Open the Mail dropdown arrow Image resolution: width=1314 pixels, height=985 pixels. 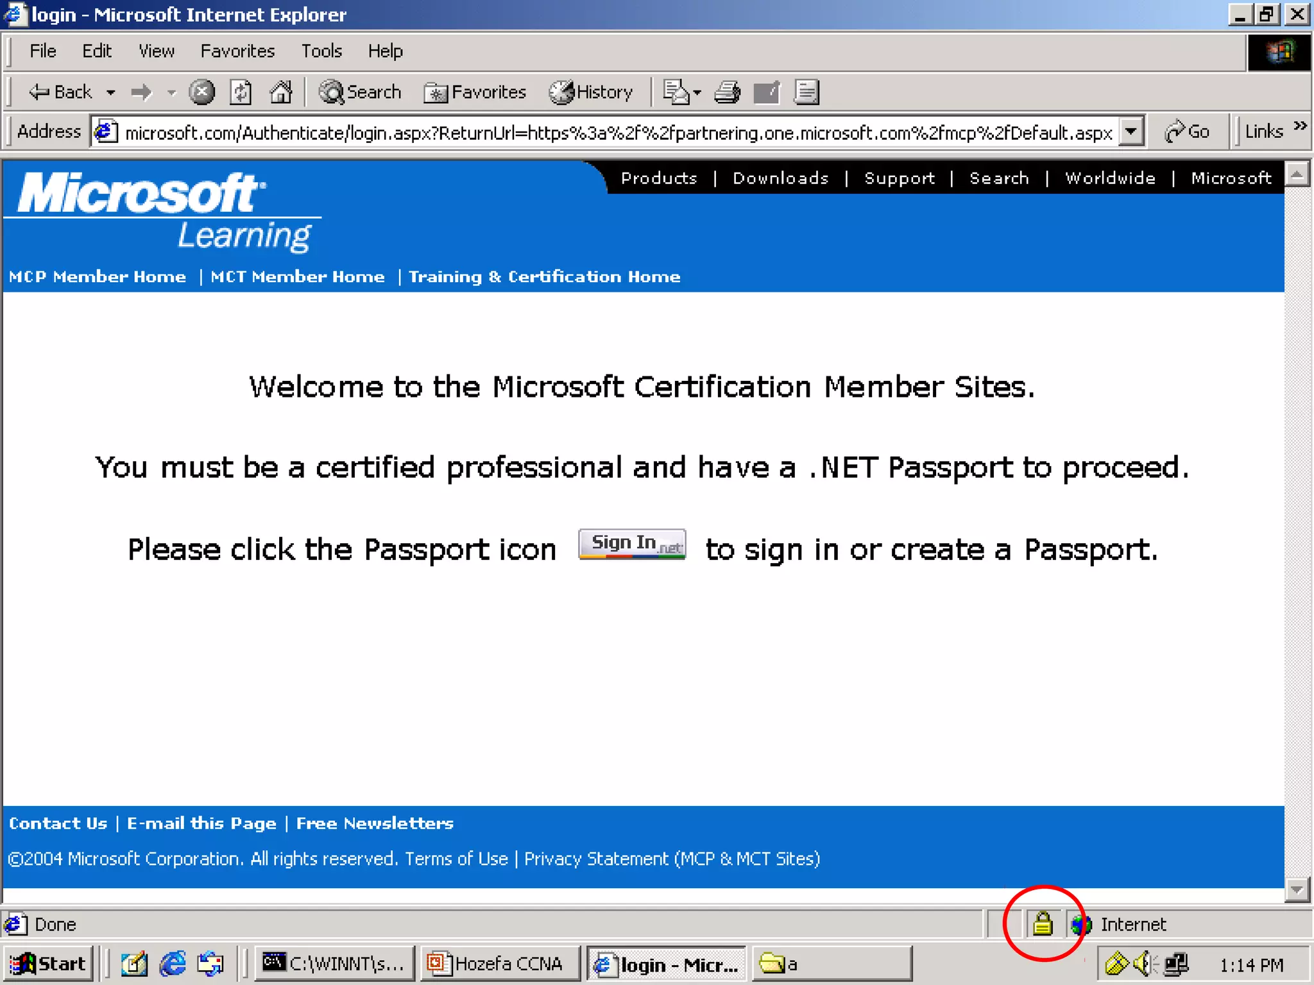tap(697, 93)
